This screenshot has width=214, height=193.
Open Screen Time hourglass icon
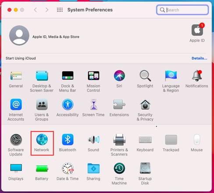tap(93, 105)
